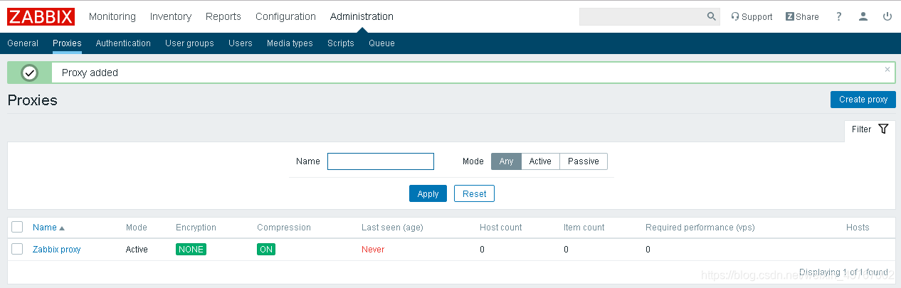Go to User groups submenu

pos(189,43)
